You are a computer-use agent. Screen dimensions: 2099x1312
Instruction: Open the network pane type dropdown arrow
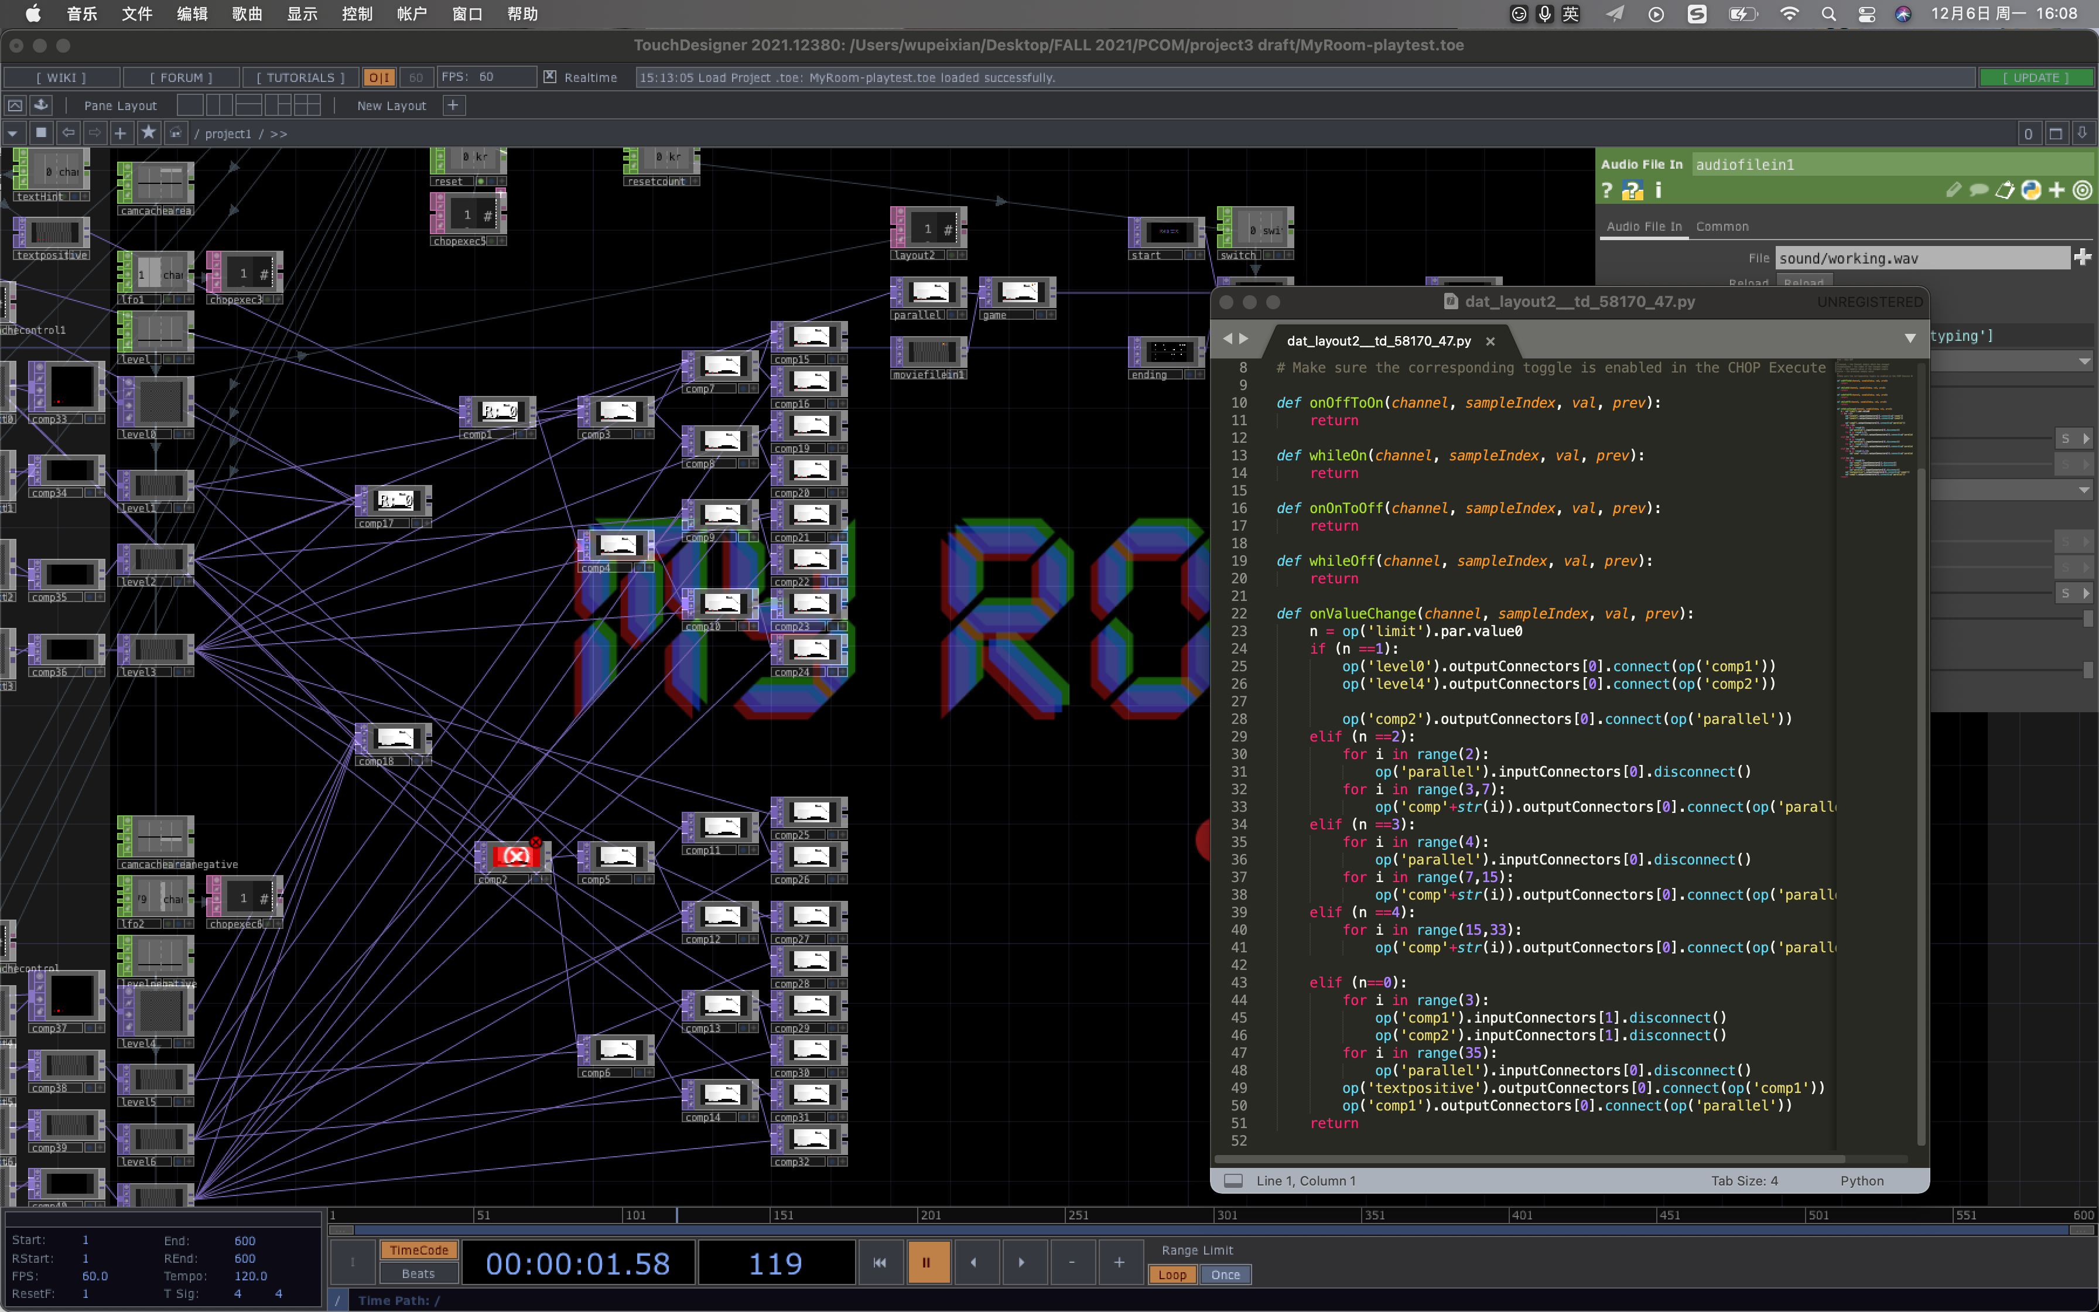[x=12, y=133]
